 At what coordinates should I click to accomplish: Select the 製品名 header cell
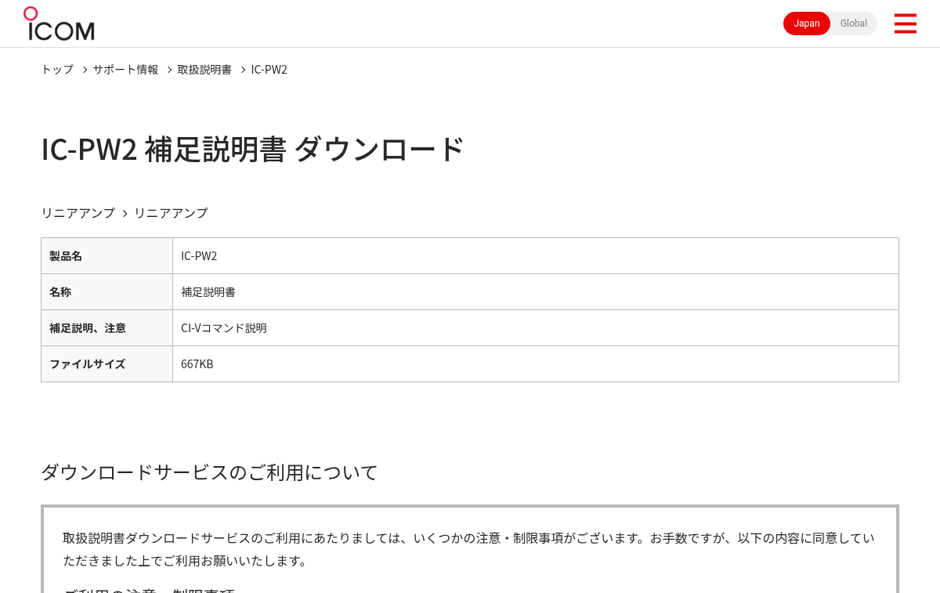coord(107,256)
